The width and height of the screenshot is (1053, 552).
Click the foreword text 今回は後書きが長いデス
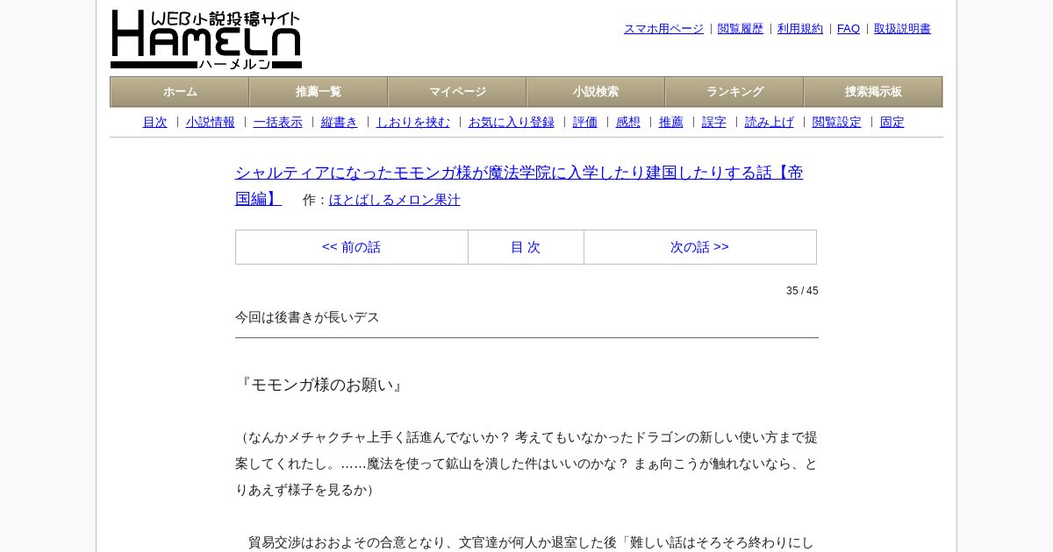point(307,317)
